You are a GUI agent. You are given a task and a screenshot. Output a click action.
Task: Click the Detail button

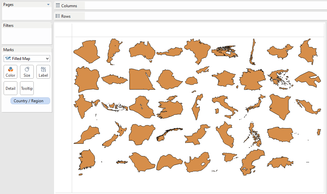[10, 88]
